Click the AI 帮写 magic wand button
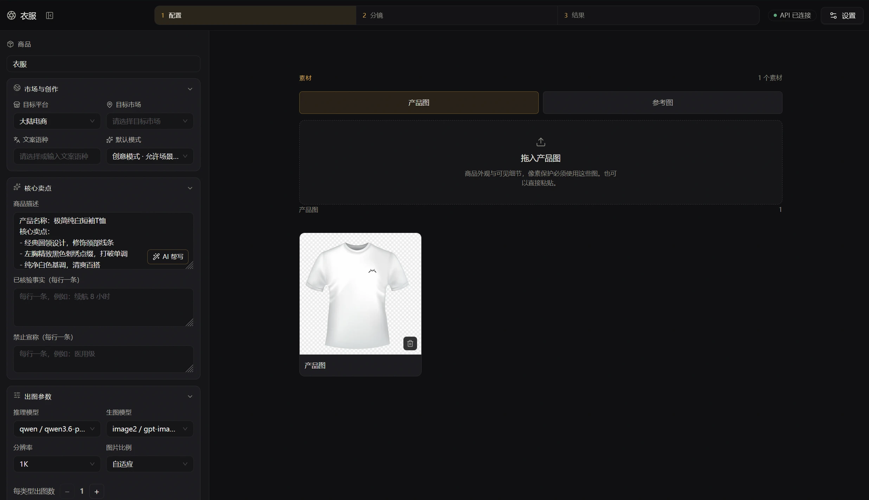The width and height of the screenshot is (869, 500). [168, 257]
